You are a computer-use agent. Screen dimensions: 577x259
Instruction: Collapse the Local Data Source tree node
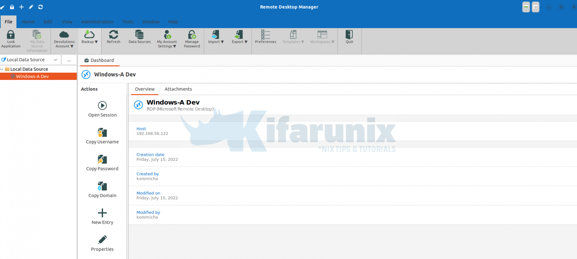pos(2,69)
